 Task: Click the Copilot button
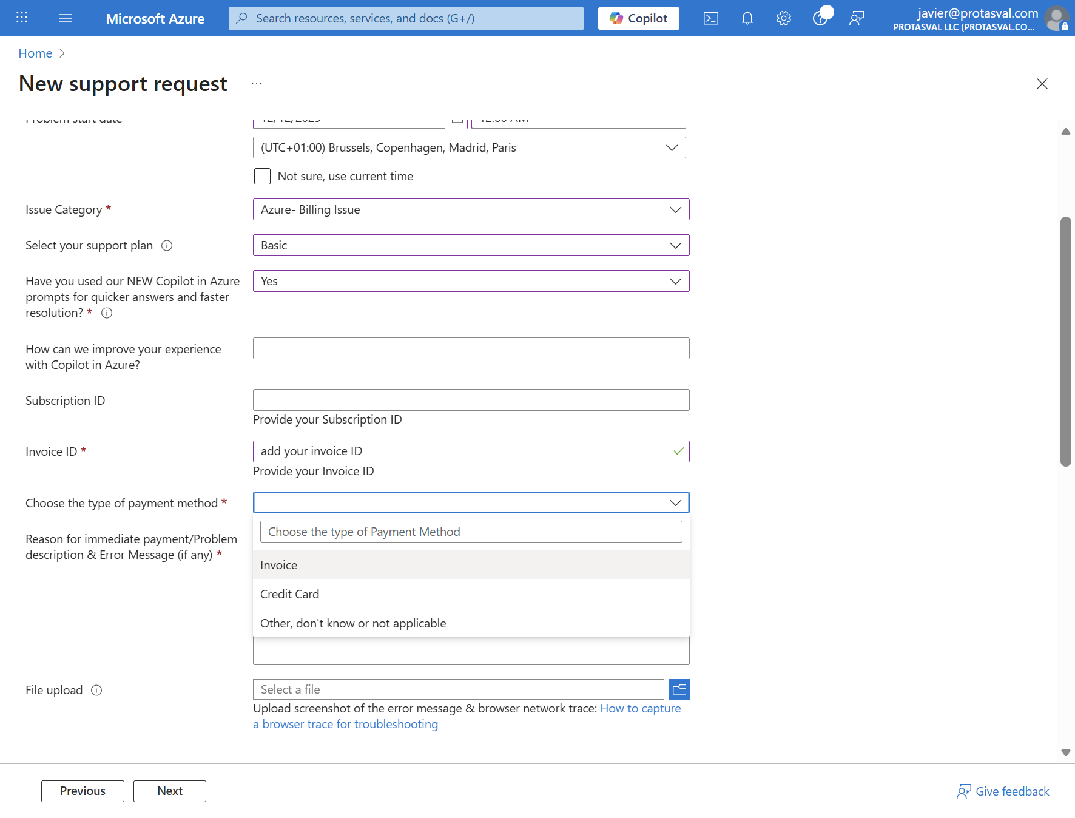(x=639, y=18)
